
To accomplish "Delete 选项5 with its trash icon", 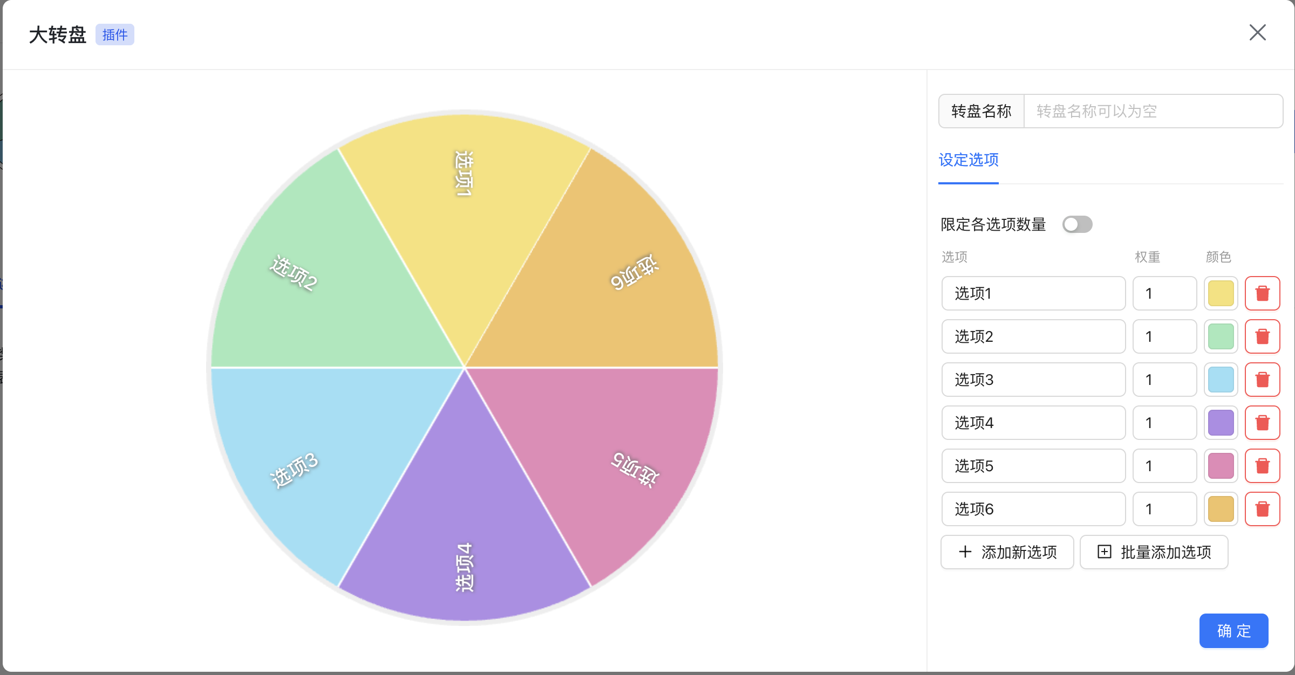I will pyautogui.click(x=1262, y=466).
